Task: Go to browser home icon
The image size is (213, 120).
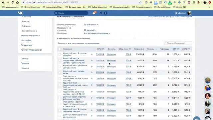Action: click(17, 2)
